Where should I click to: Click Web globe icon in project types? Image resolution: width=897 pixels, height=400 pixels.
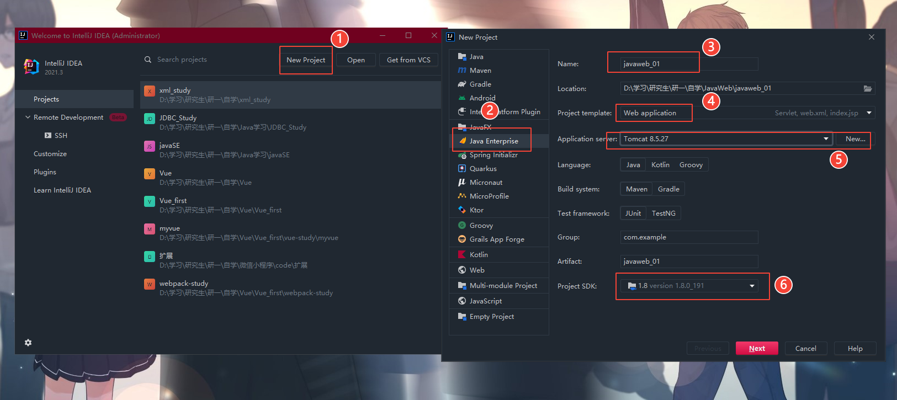click(462, 270)
